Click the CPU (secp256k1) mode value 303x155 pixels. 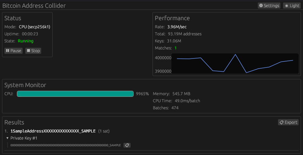coord(35,27)
